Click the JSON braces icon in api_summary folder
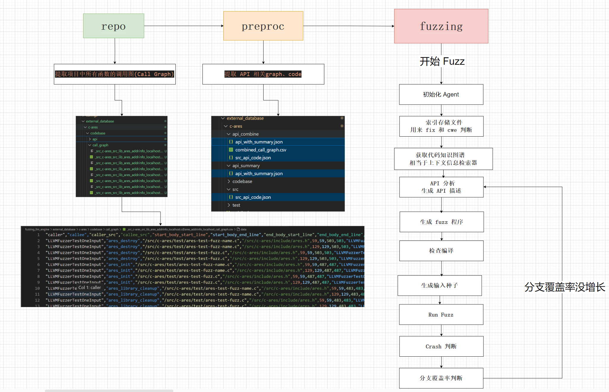The image size is (609, 392). pyautogui.click(x=231, y=173)
